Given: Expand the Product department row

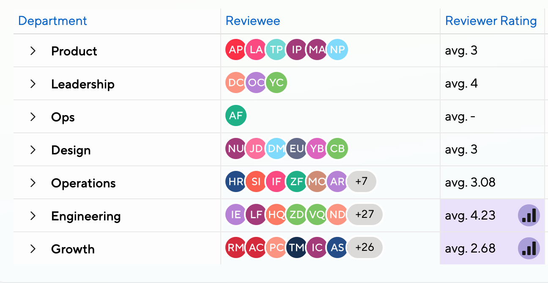Looking at the screenshot, I should (x=33, y=51).
